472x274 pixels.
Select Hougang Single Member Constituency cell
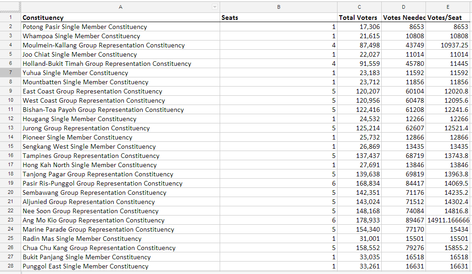pos(120,119)
